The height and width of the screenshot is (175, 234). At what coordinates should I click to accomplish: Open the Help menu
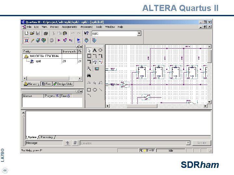(x=120, y=27)
